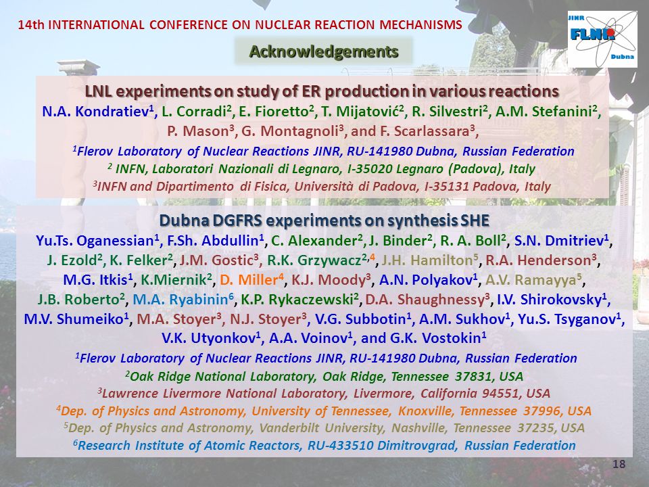The width and height of the screenshot is (649, 487).
Task: Select the Dubna DGFRS experiments heading
Action: [x=324, y=221]
